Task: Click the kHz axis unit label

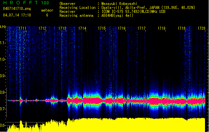Action: click(x=3, y=27)
